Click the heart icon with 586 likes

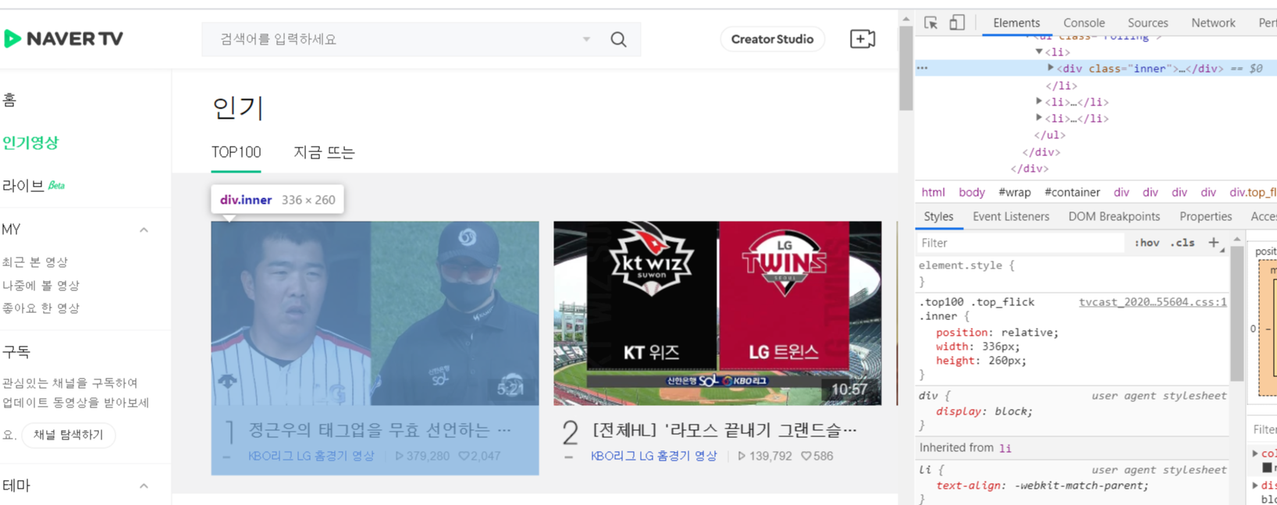pos(806,456)
